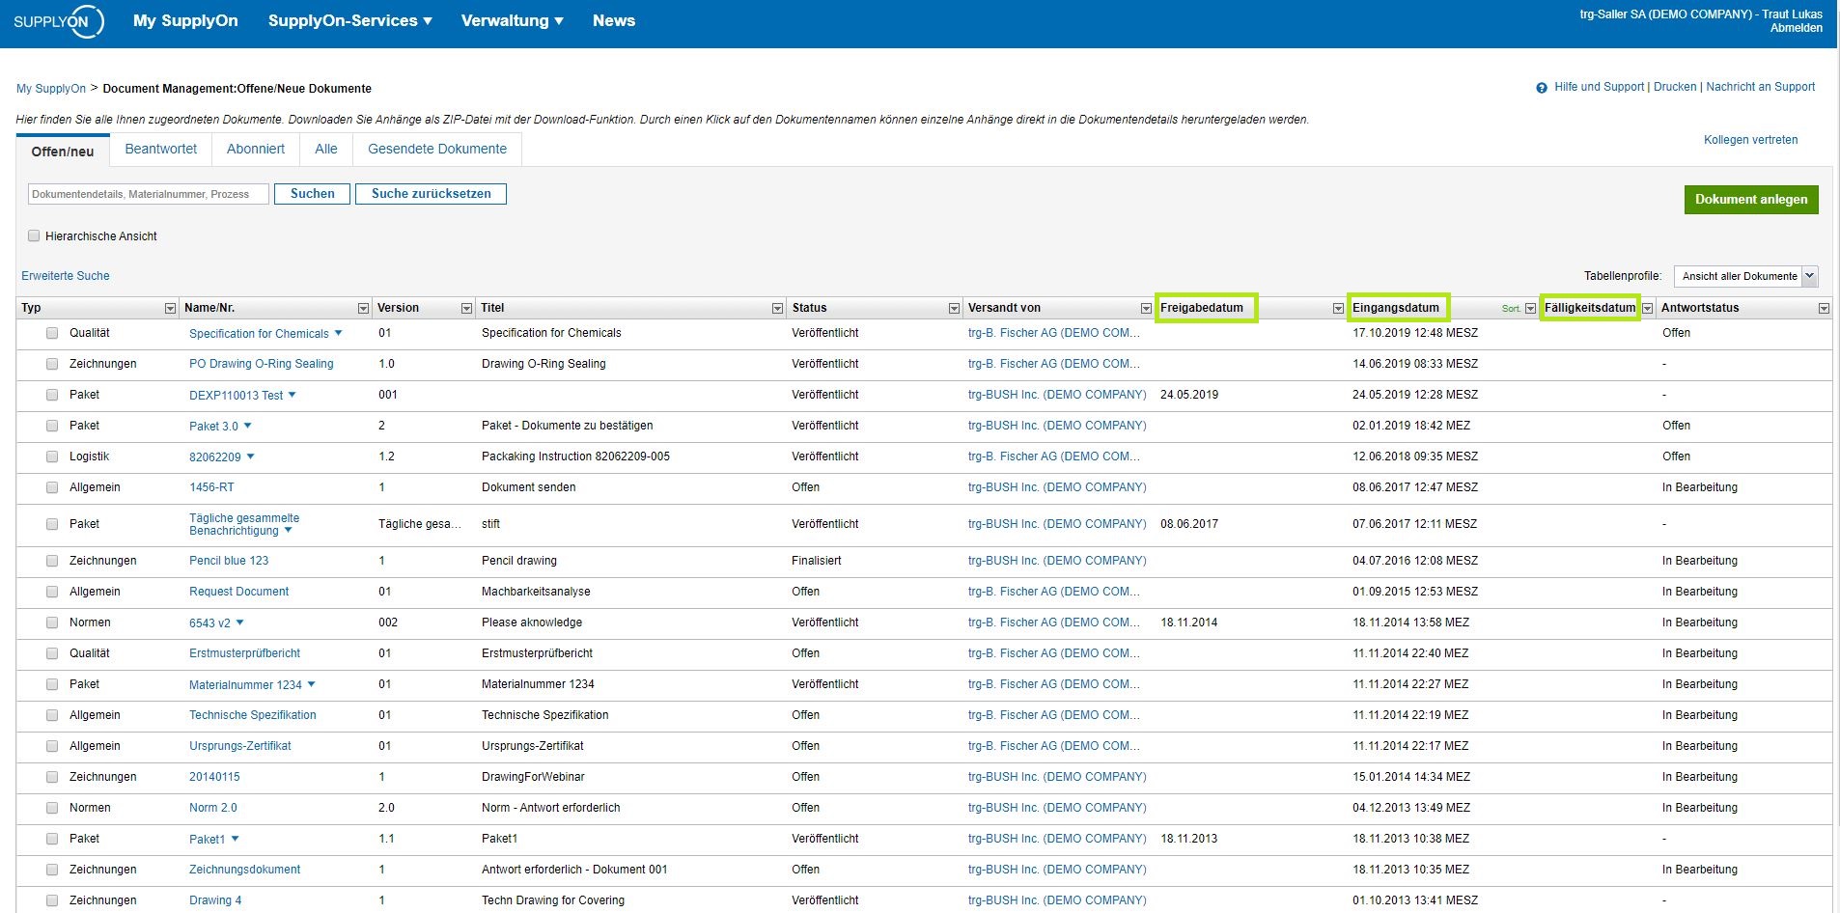Image resolution: width=1840 pixels, height=913 pixels.
Task: Open Fälligkeitsdatum column filter icon
Action: point(1648,308)
